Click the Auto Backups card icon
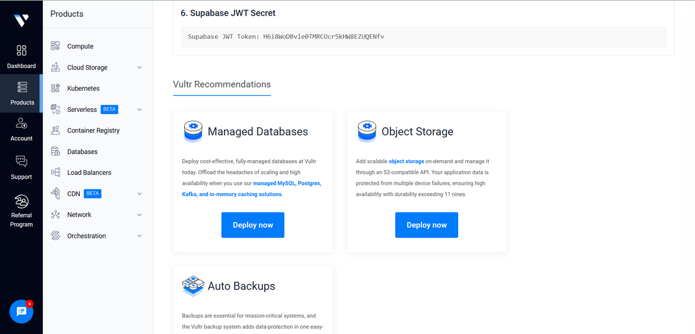 [193, 286]
